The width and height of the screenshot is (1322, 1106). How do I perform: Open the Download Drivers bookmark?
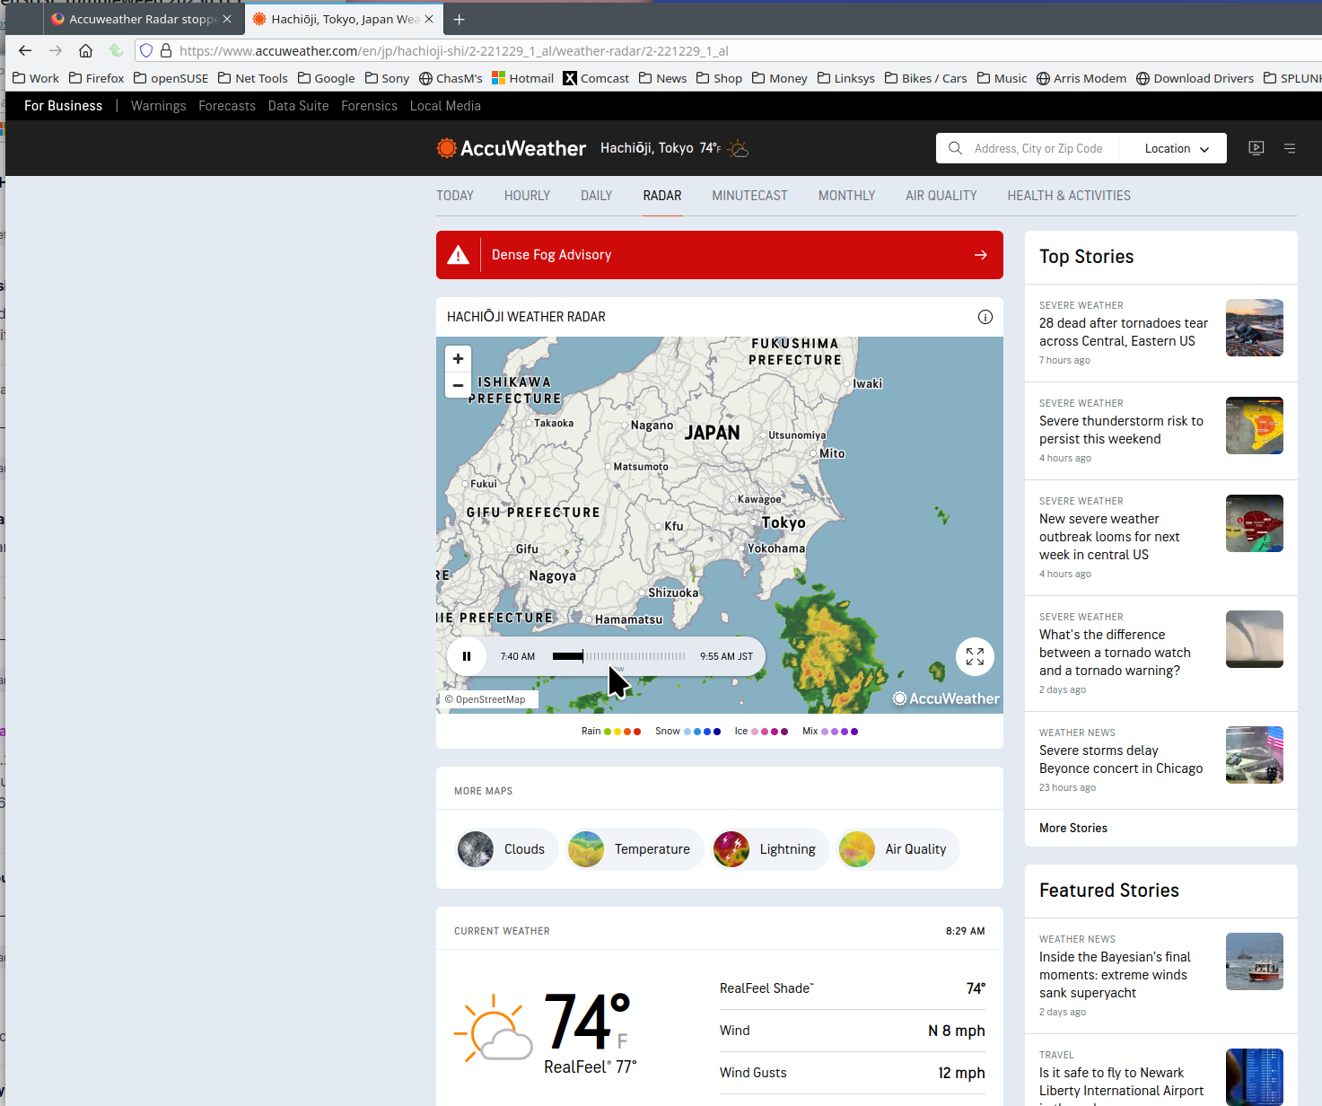(x=1195, y=78)
